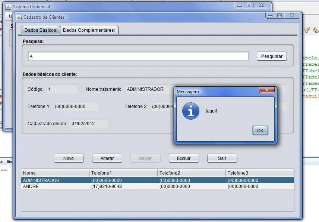This screenshot has width=319, height=222.
Task: Click the Cadastrado desde date field
Action: click(89, 123)
